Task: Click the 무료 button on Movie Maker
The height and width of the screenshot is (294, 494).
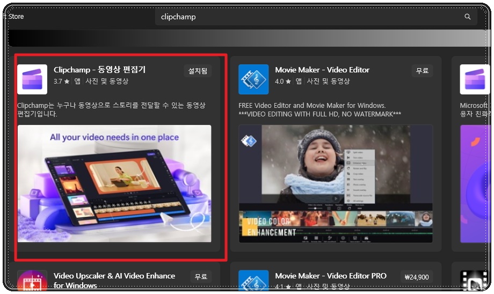Action: (422, 71)
